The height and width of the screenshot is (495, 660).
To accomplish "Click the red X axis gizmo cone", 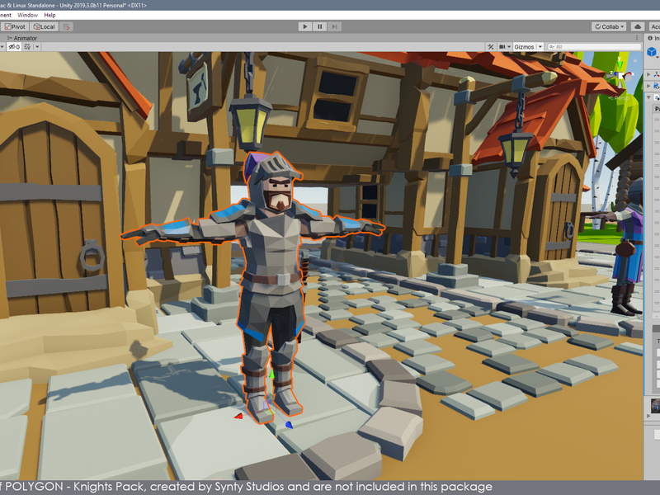I will (x=629, y=75).
